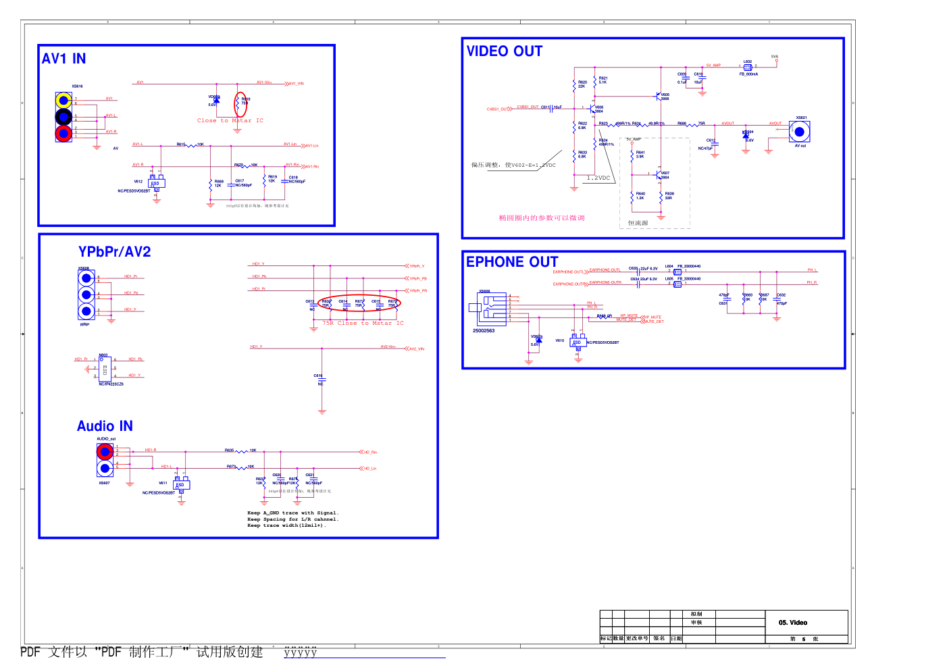The height and width of the screenshot is (670, 947).
Task: Click the V605 transistor symbol
Action: coord(659,97)
